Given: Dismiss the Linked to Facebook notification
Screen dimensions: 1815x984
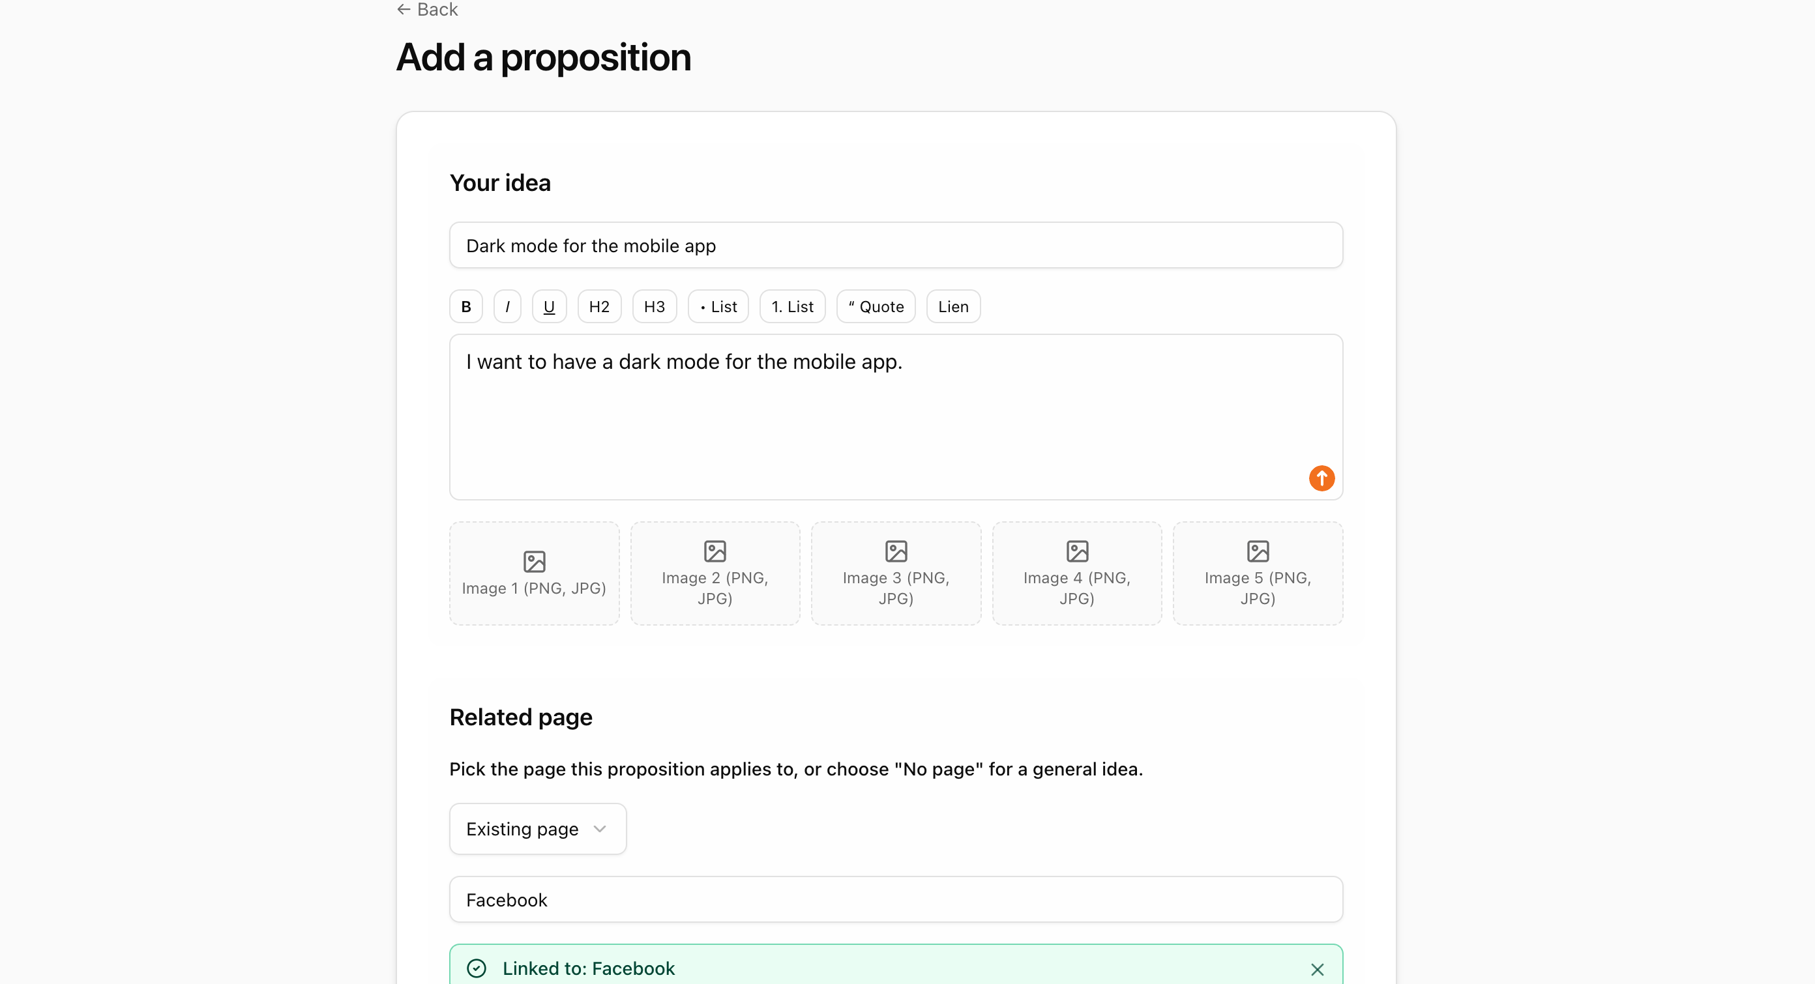Looking at the screenshot, I should 1318,968.
